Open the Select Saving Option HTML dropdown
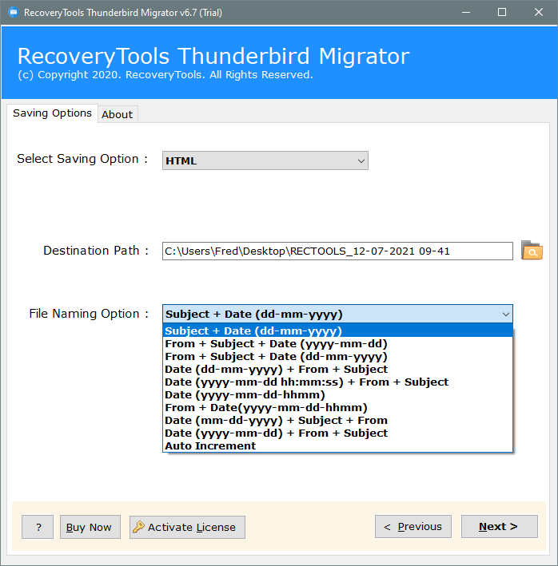Viewport: 558px width, 566px height. 265,160
